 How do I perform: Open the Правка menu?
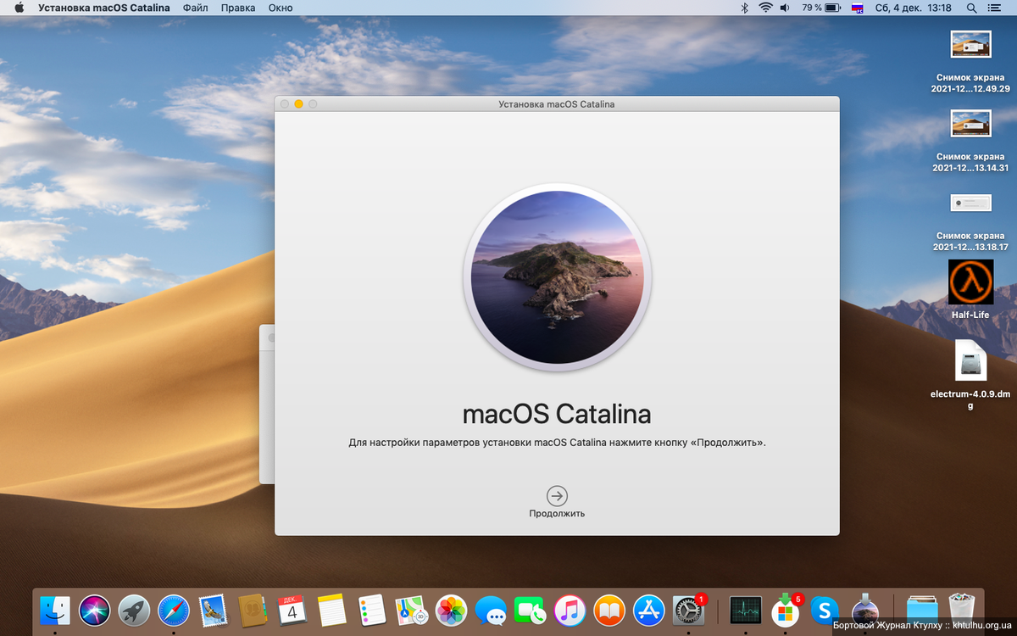[238, 8]
